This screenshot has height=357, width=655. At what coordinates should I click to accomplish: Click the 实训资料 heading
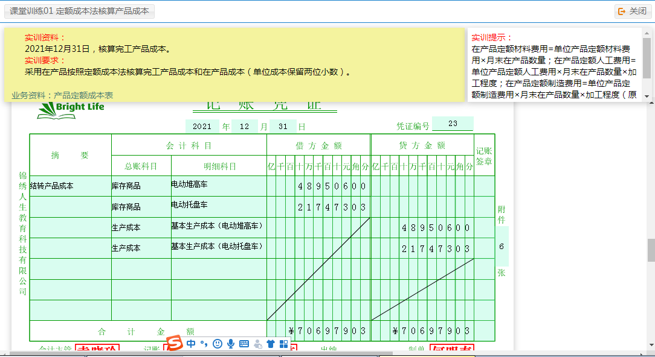coord(45,37)
